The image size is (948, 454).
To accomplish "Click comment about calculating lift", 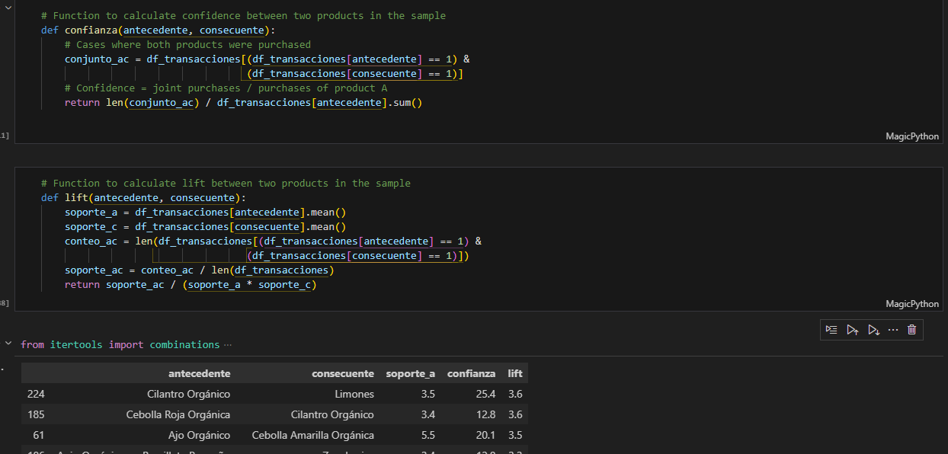I will 226,184.
